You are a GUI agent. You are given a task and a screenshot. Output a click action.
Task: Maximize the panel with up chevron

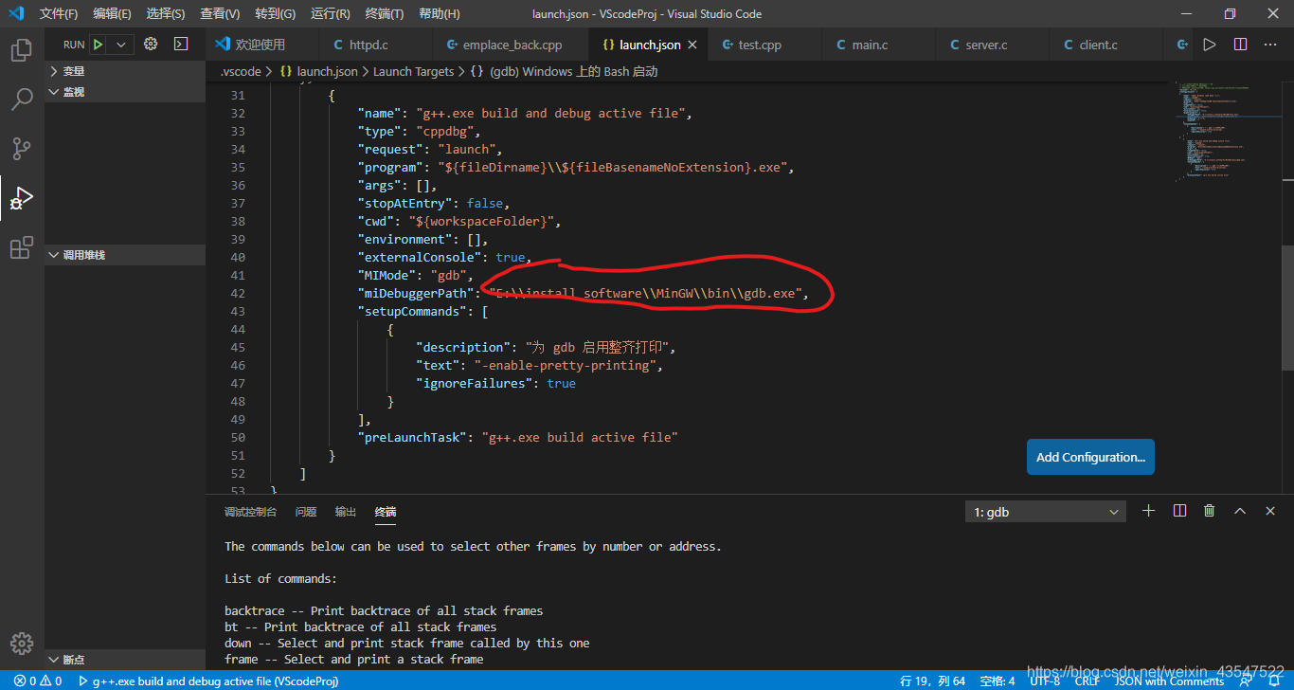point(1240,511)
